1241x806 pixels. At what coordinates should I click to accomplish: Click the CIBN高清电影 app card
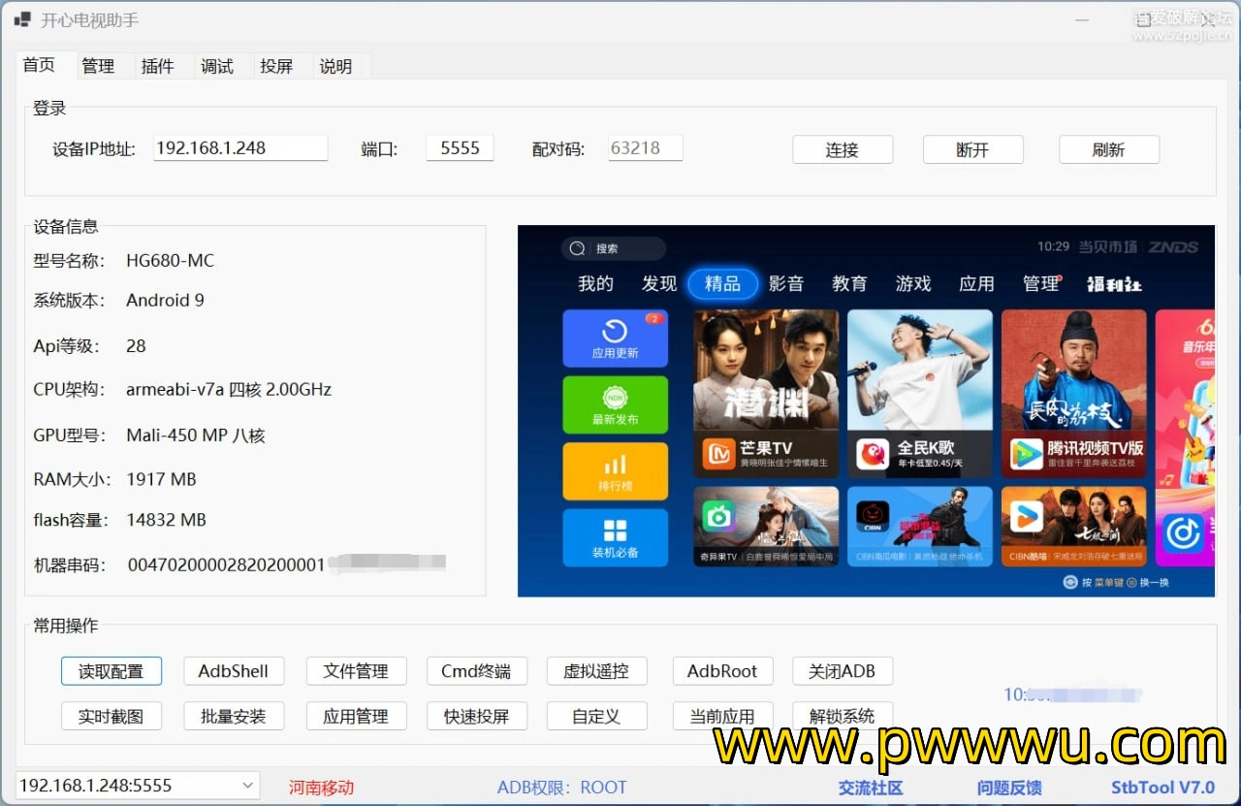920,526
